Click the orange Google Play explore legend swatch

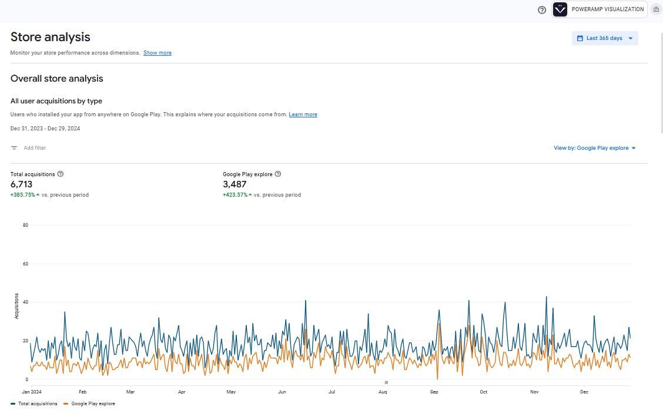click(66, 403)
